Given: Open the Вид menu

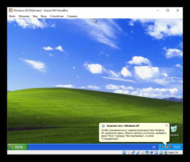Looking at the screenshot, I should pyautogui.click(x=35, y=16).
